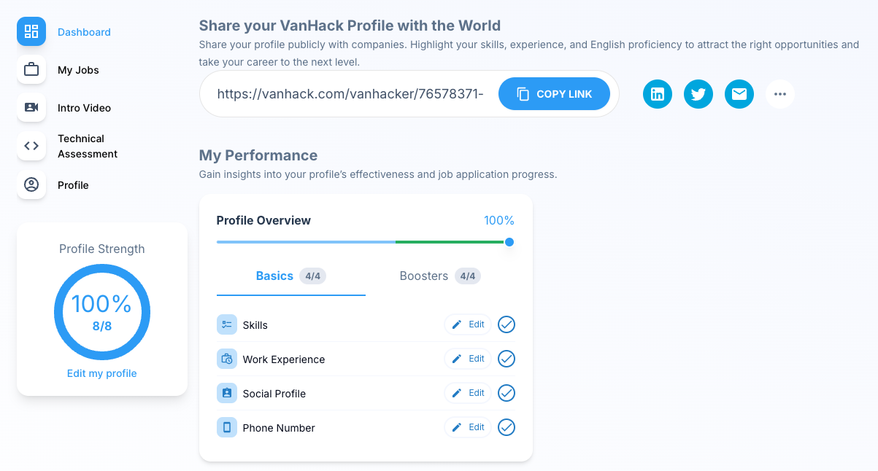The height and width of the screenshot is (471, 878).
Task: Click the profile URL text field
Action: [x=350, y=94]
